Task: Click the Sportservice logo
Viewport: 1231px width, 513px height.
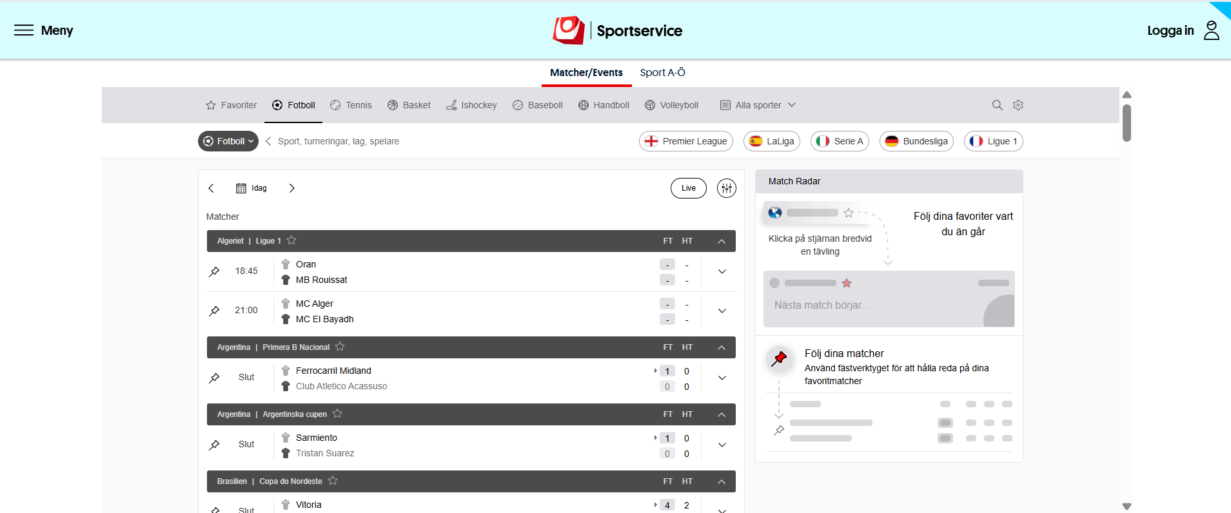Action: (617, 30)
